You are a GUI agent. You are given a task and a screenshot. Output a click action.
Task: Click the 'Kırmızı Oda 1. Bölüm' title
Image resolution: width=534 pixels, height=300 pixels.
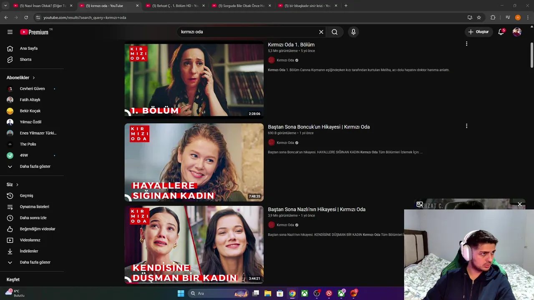(x=291, y=45)
